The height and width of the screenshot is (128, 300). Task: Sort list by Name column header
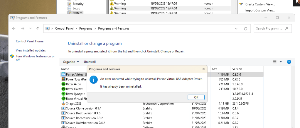tap(65, 69)
